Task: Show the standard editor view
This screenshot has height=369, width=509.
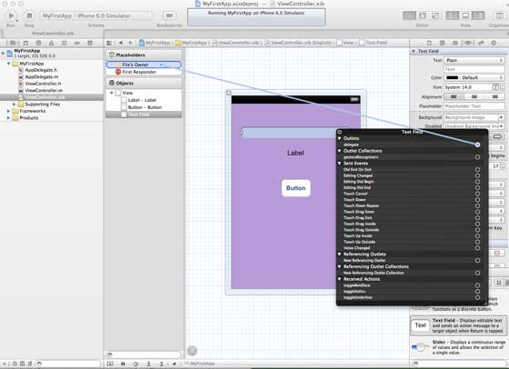Action: pyautogui.click(x=409, y=15)
